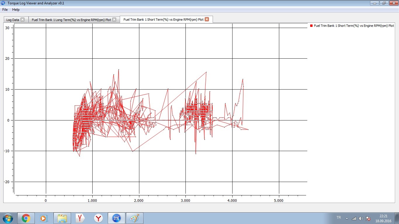Click the Short Term plot legend label
Viewport: 399px width, 224px height.
tap(354, 26)
